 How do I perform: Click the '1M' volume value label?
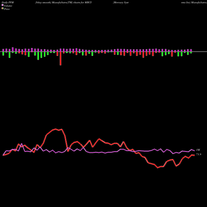coord(198,150)
